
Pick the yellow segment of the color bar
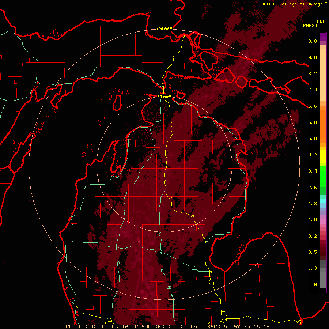(x=323, y=156)
